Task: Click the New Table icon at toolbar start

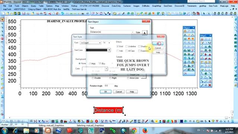Action: (3, 13)
